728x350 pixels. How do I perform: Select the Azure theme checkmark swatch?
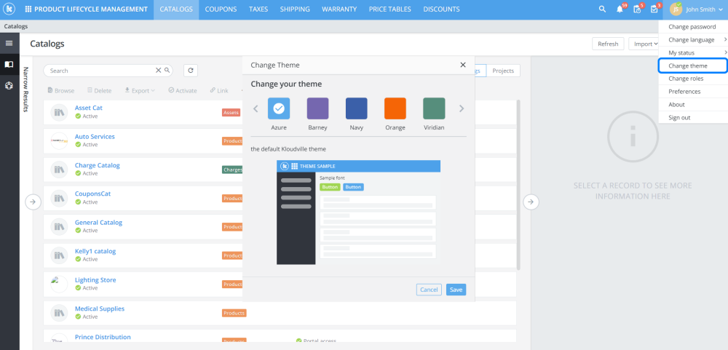point(279,108)
